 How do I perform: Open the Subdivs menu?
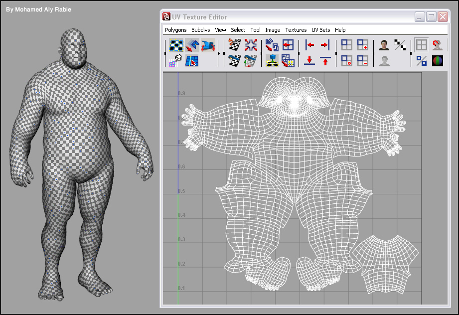click(x=200, y=30)
